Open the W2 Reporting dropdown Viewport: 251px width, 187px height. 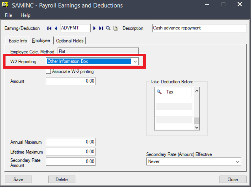tap(135, 62)
